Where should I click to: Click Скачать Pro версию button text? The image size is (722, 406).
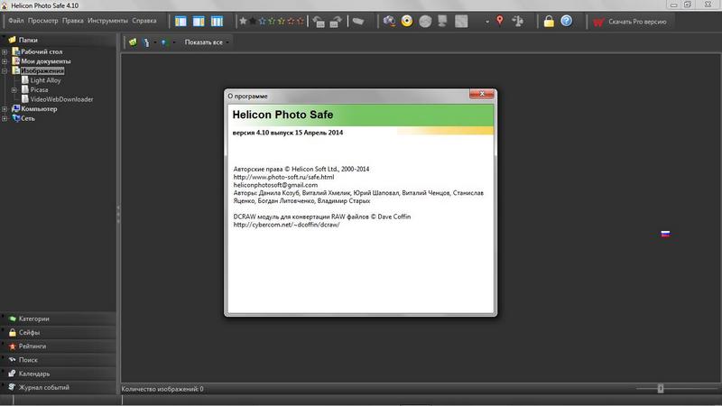[x=637, y=22]
